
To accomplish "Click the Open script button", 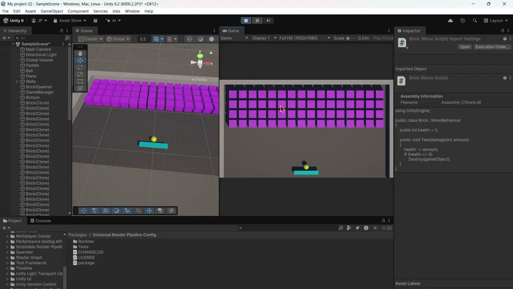I will pyautogui.click(x=465, y=47).
